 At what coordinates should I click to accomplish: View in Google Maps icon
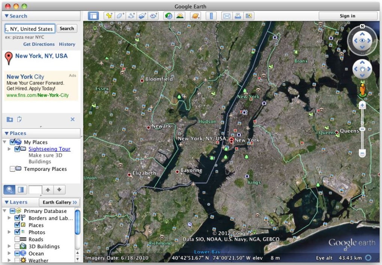[x=249, y=16]
